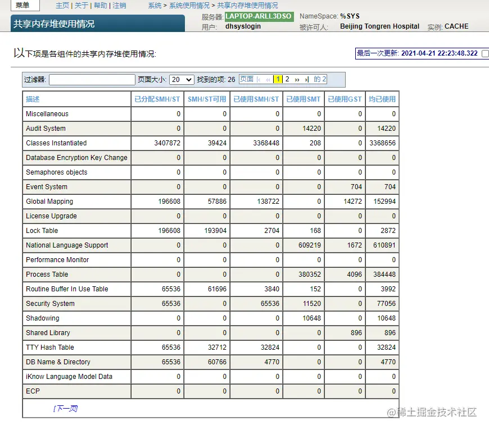
Task: Select the ECP row
Action: pos(211,391)
